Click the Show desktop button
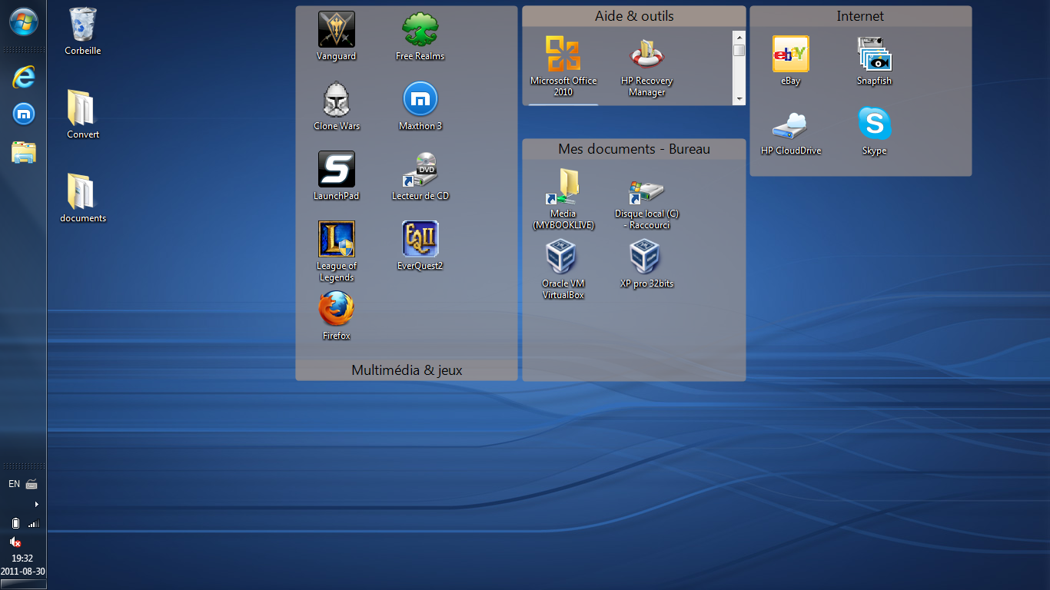Viewport: 1050px width, 590px height. coord(23,585)
